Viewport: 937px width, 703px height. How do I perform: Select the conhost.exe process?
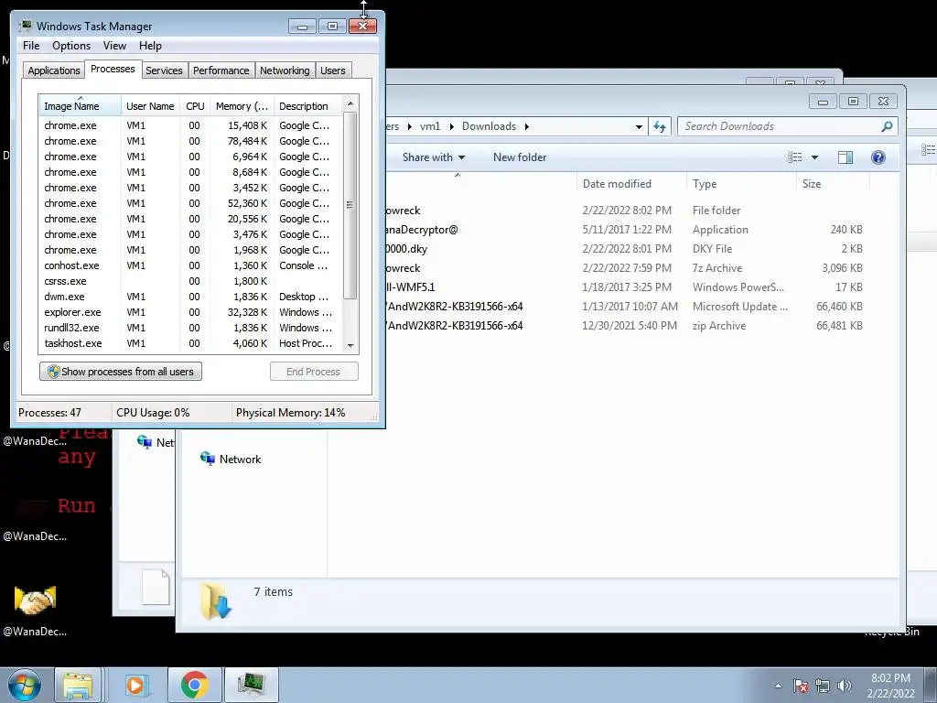tap(190, 265)
